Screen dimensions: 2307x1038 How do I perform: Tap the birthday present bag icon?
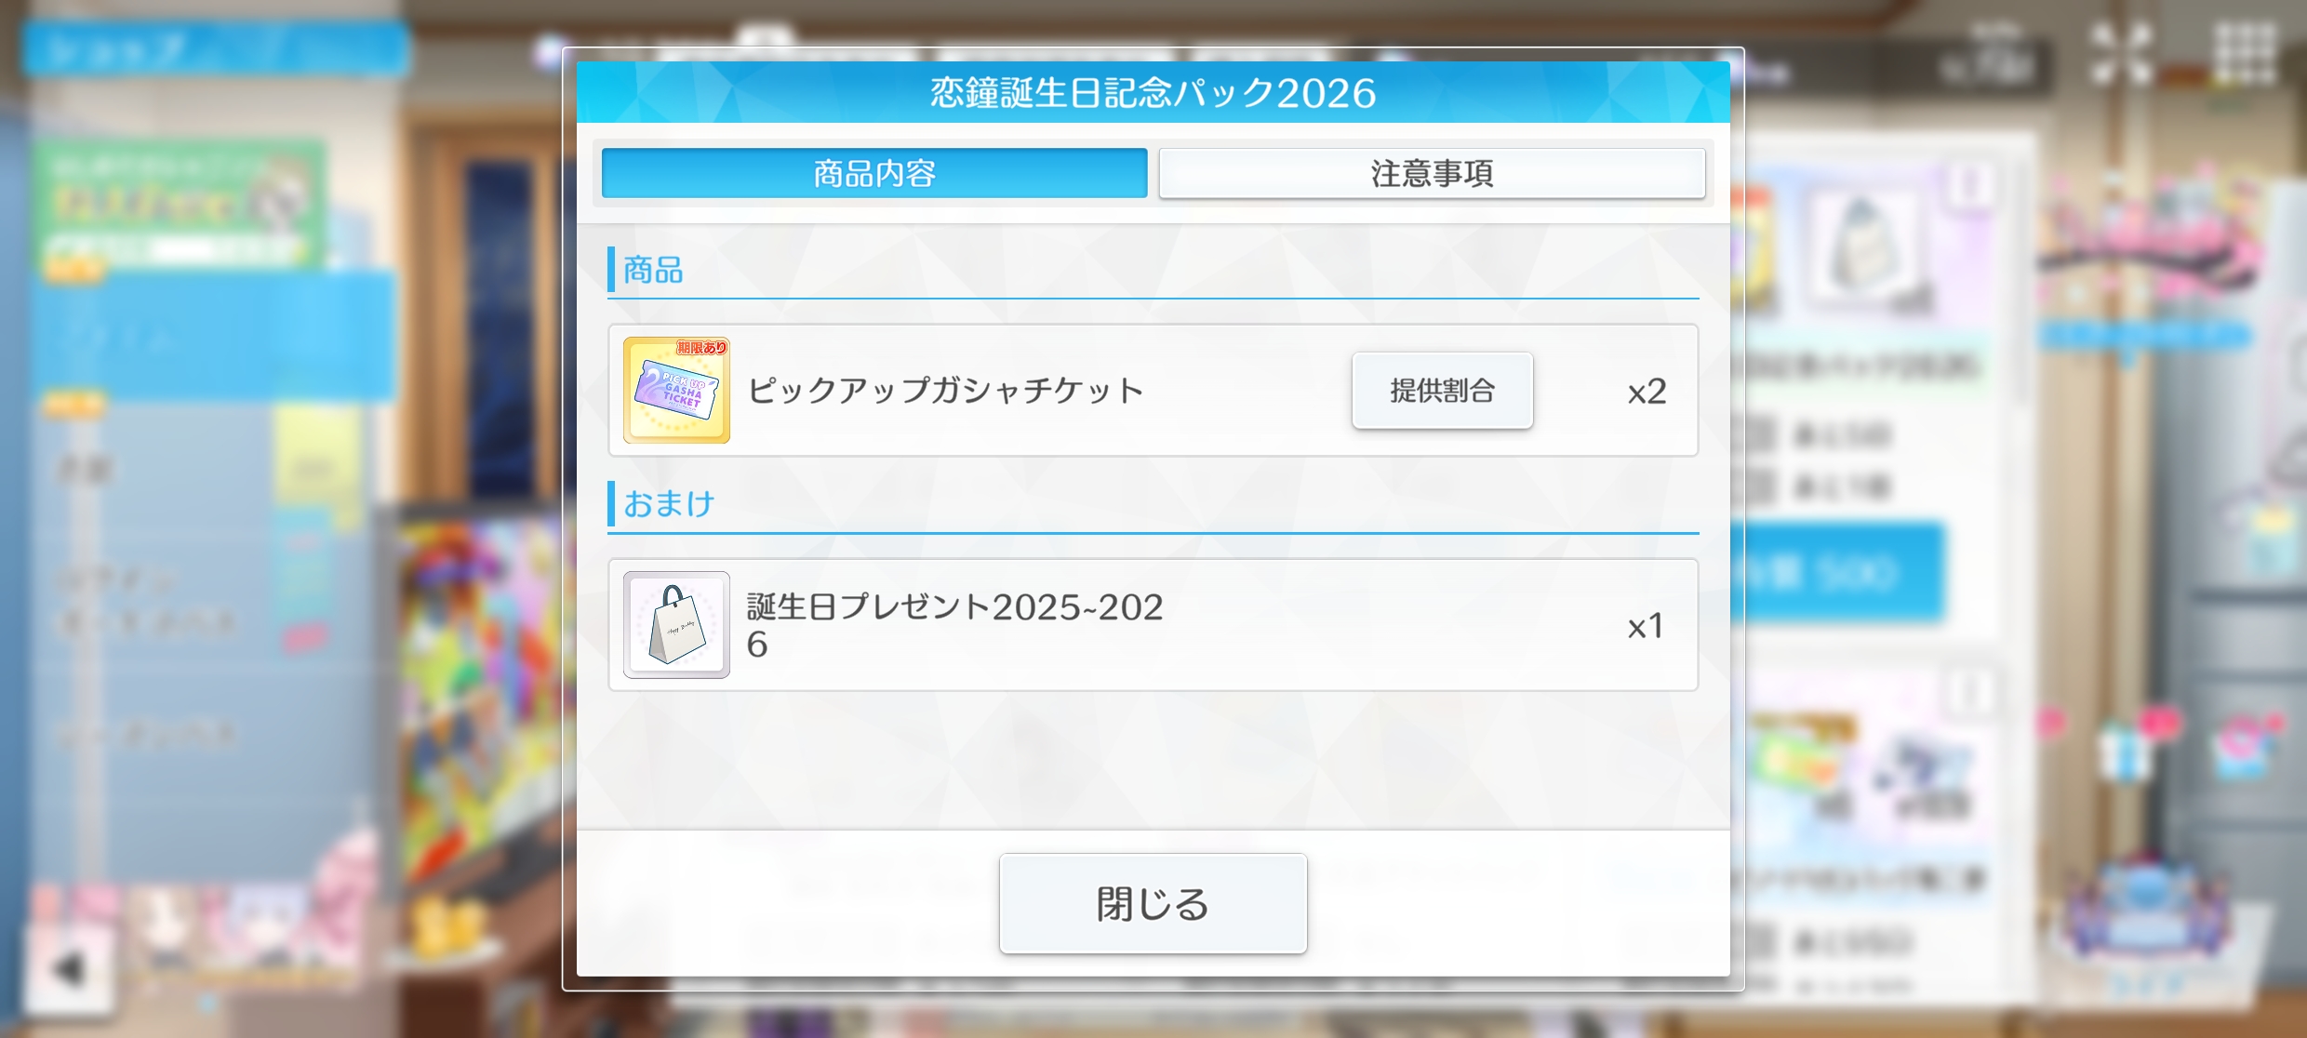676,624
